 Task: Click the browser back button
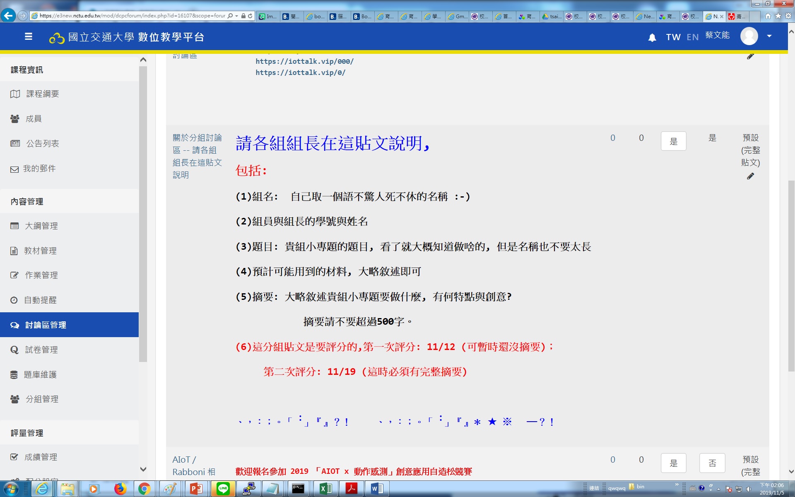pos(8,16)
